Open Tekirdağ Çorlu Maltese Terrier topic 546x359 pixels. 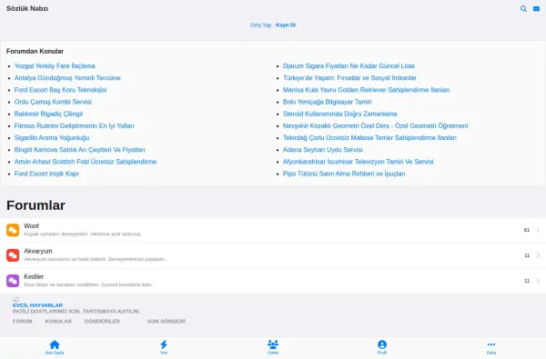[x=369, y=138]
